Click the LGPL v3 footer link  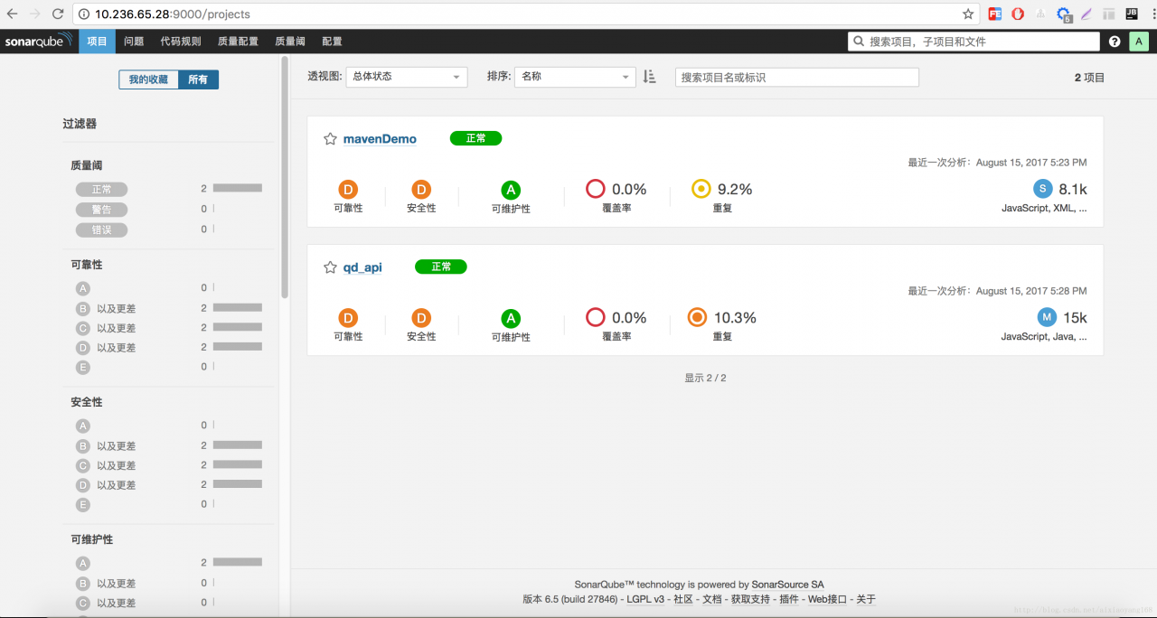645,599
